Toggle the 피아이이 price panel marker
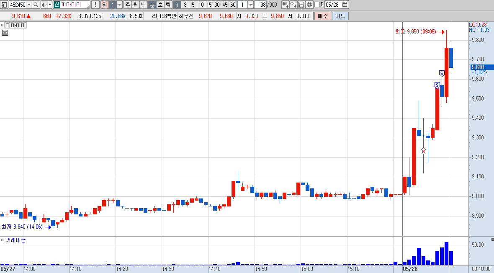The width and height of the screenshot is (494, 273). 2,25
